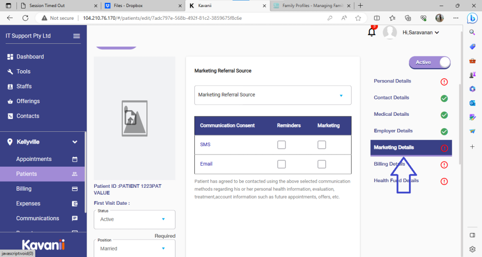Go to Health Fund Details section
482x257 pixels.
click(396, 181)
